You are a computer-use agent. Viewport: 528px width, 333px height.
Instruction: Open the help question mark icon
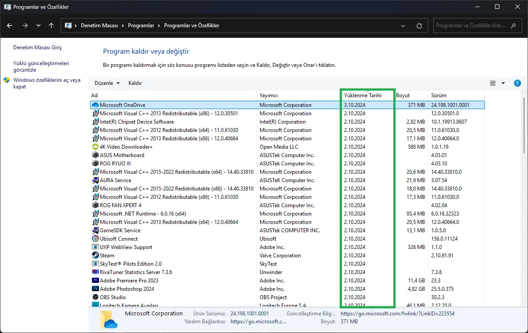pyautogui.click(x=517, y=83)
